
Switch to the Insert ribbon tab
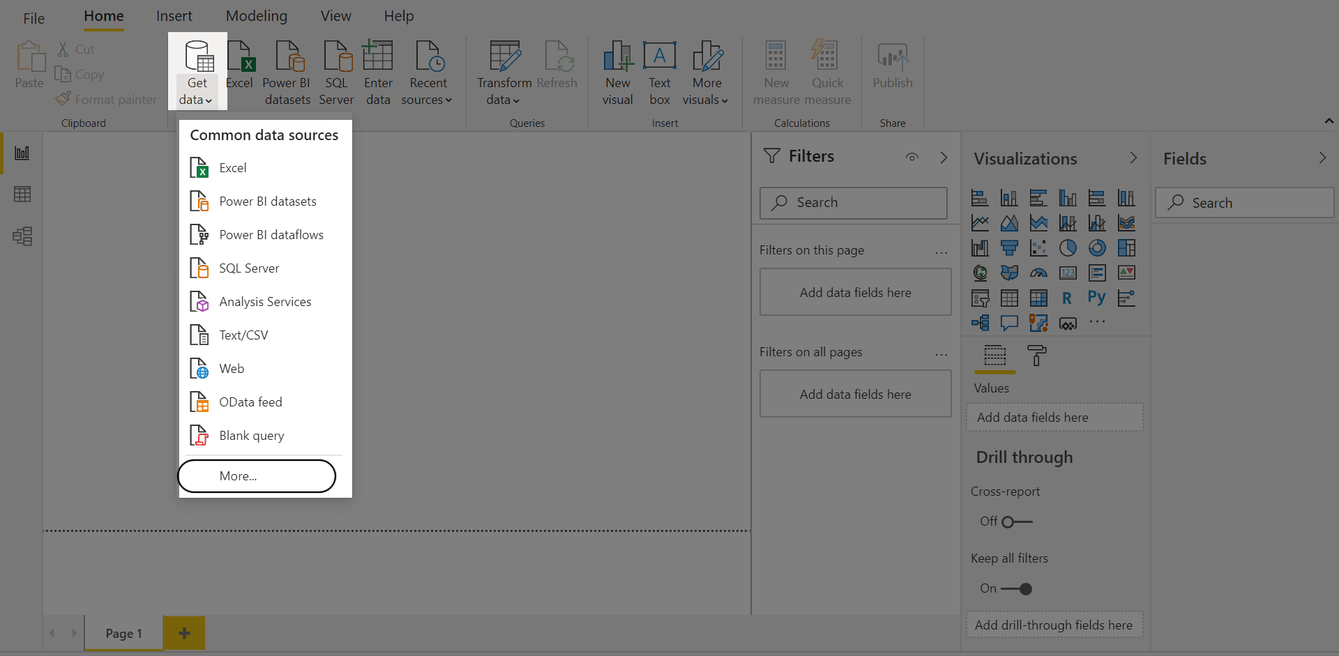tap(174, 16)
